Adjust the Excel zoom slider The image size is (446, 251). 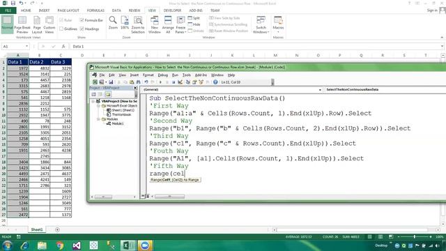point(415,237)
